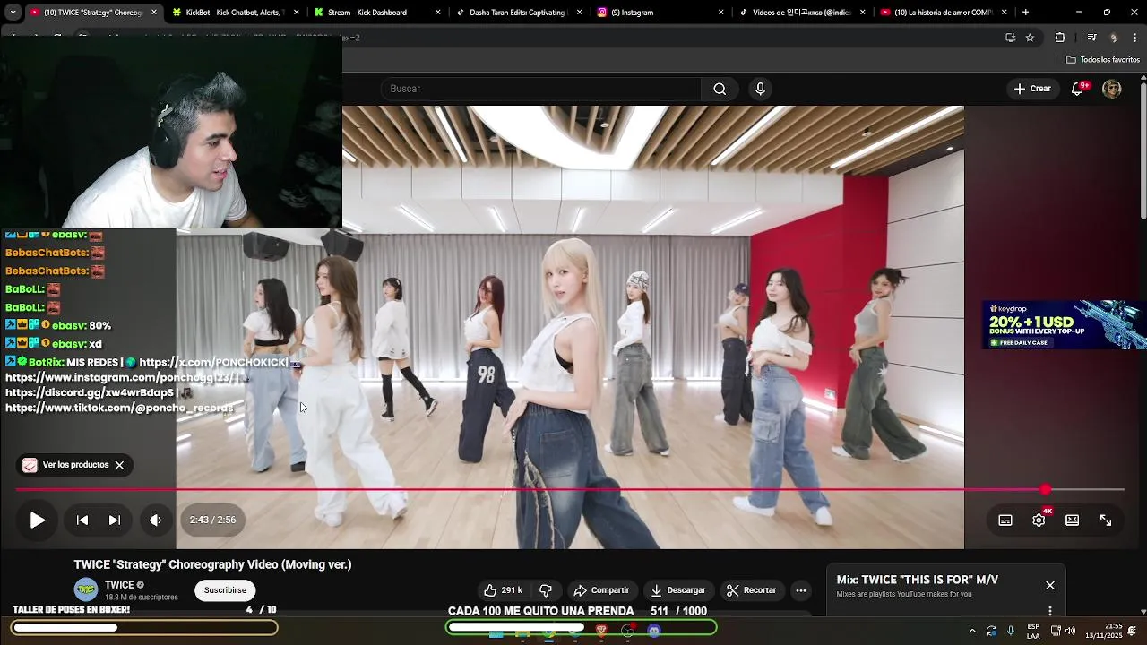This screenshot has width=1147, height=645.
Task: Open YouTube notifications bell
Action: (1078, 89)
